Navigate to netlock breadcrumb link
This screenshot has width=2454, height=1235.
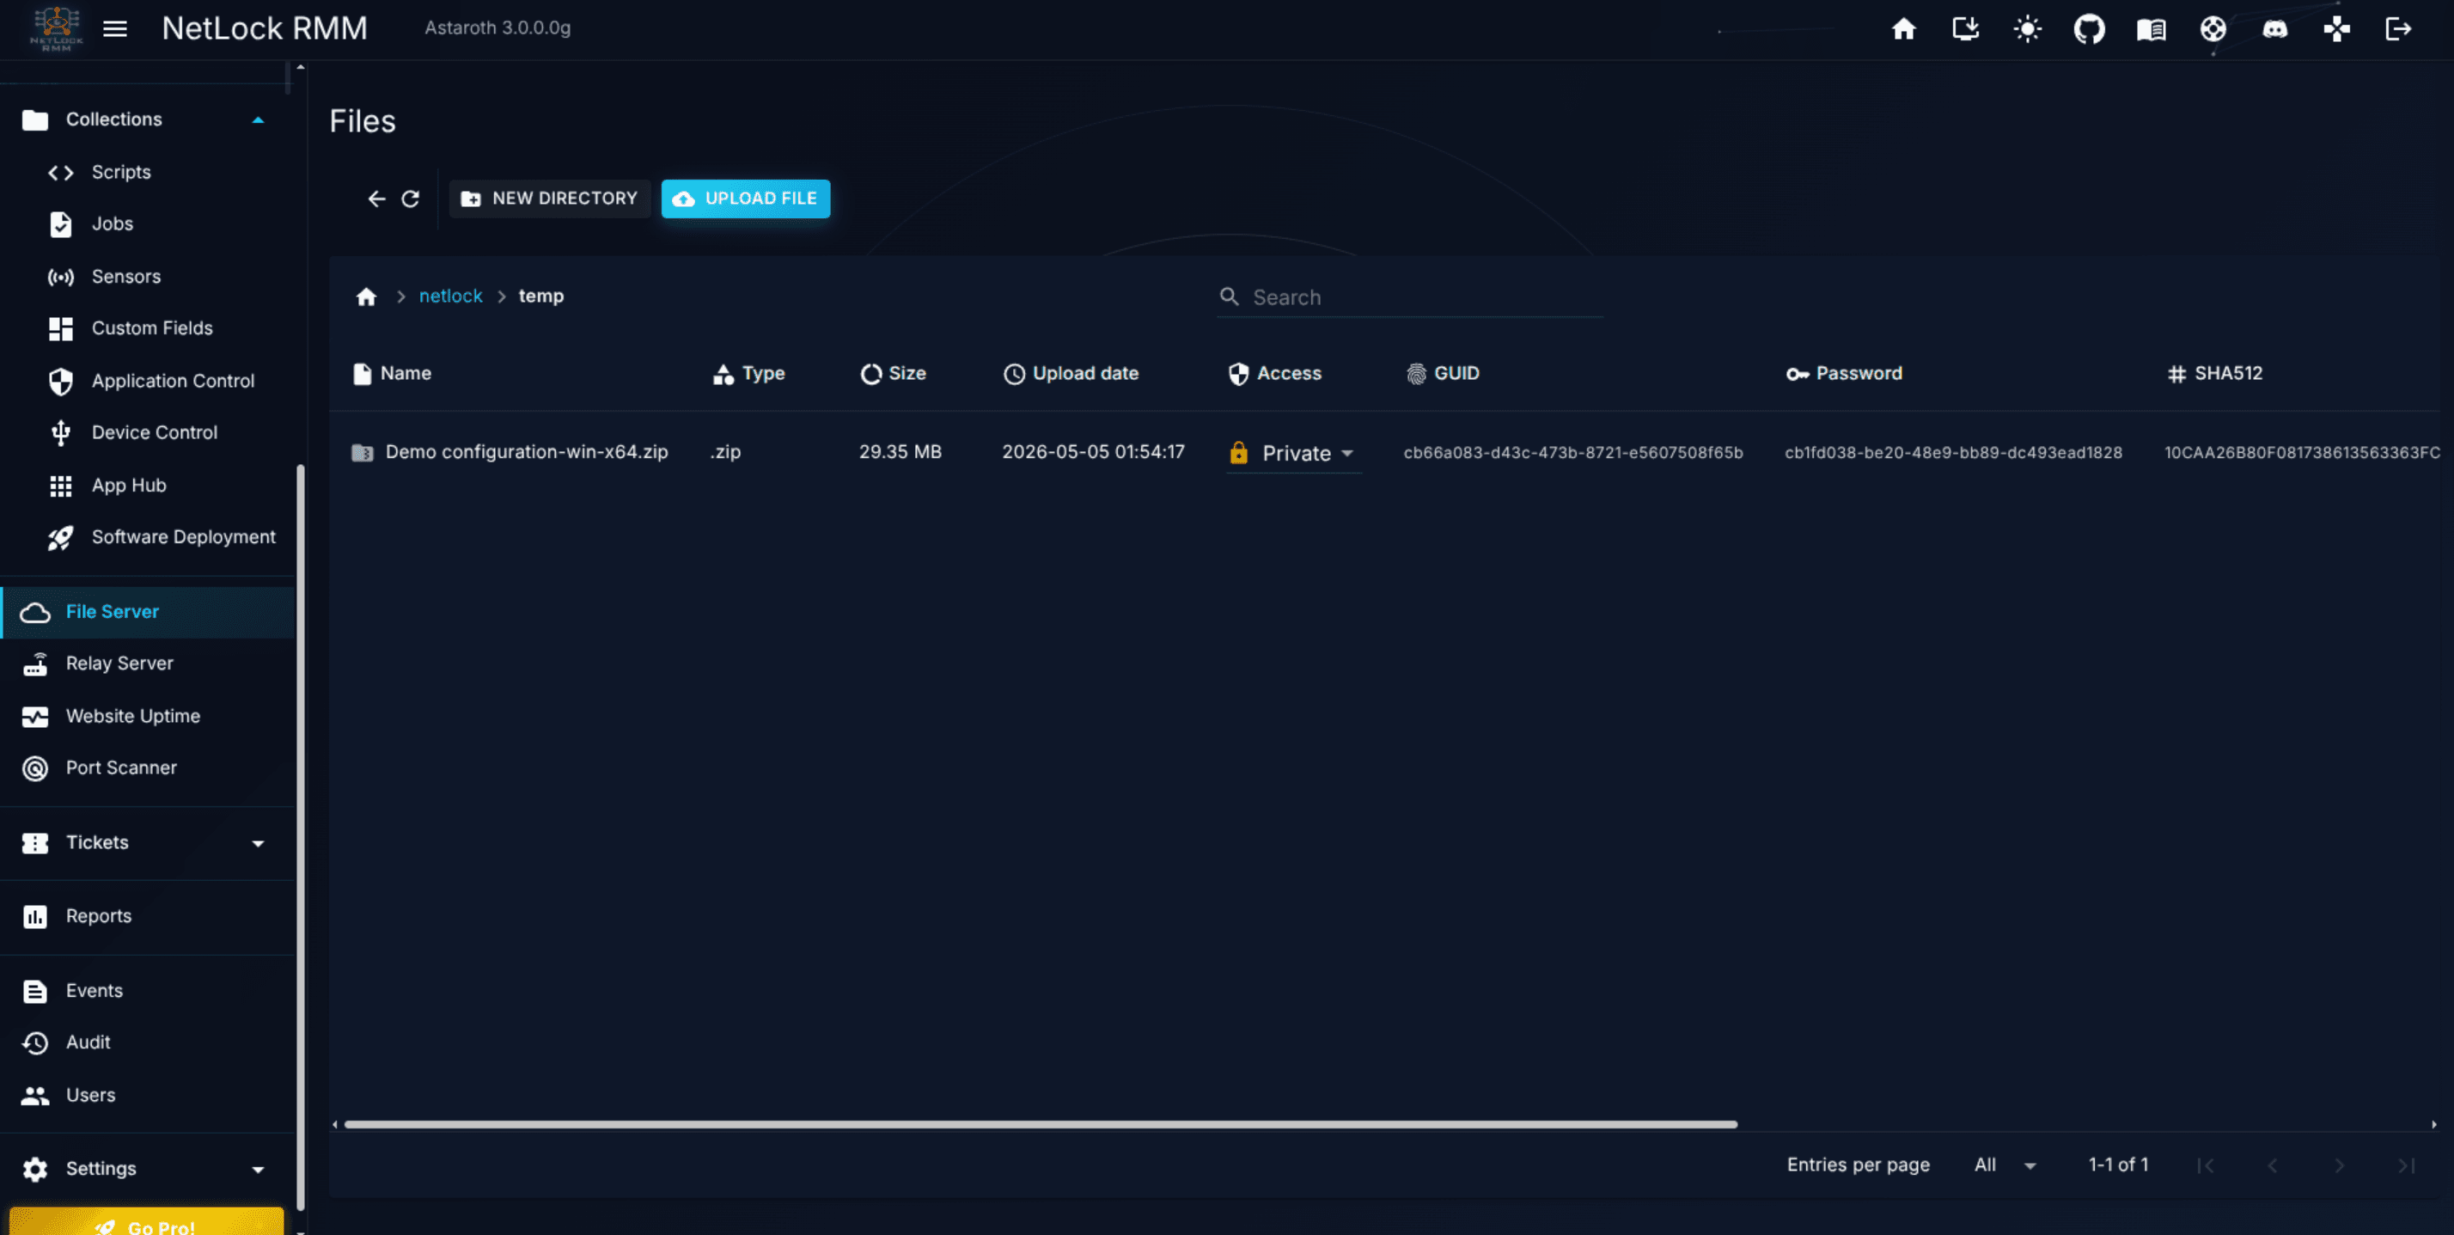click(450, 297)
